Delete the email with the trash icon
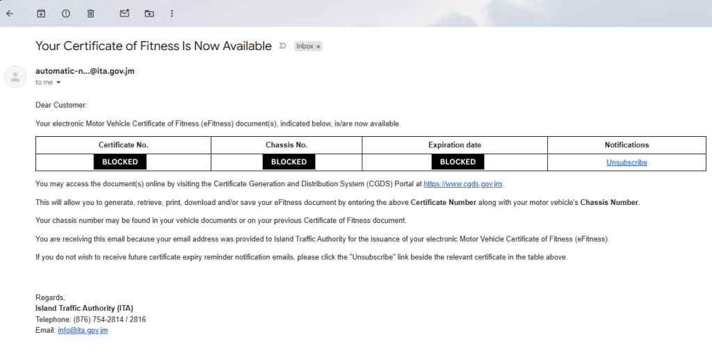The height and width of the screenshot is (353, 712). click(x=90, y=13)
